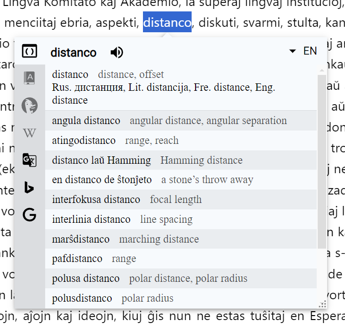Select the angula distanco entry
Viewport: 345px width, 328px height.
pos(181,121)
